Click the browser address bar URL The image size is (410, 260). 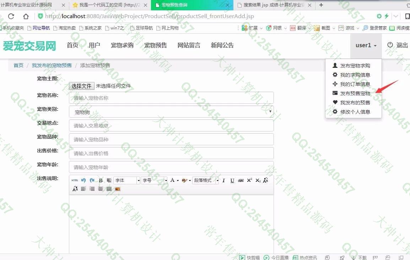[149, 16]
